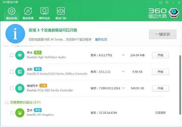Click the 无需更新 status text
This screenshot has width=182, height=127.
pyautogui.click(x=160, y=113)
